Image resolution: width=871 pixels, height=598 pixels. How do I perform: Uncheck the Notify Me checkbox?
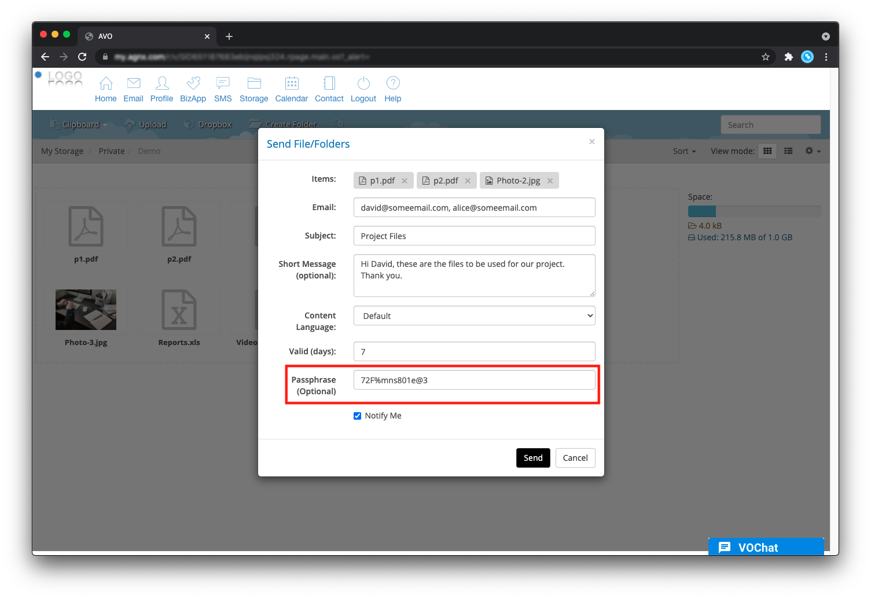coord(358,416)
